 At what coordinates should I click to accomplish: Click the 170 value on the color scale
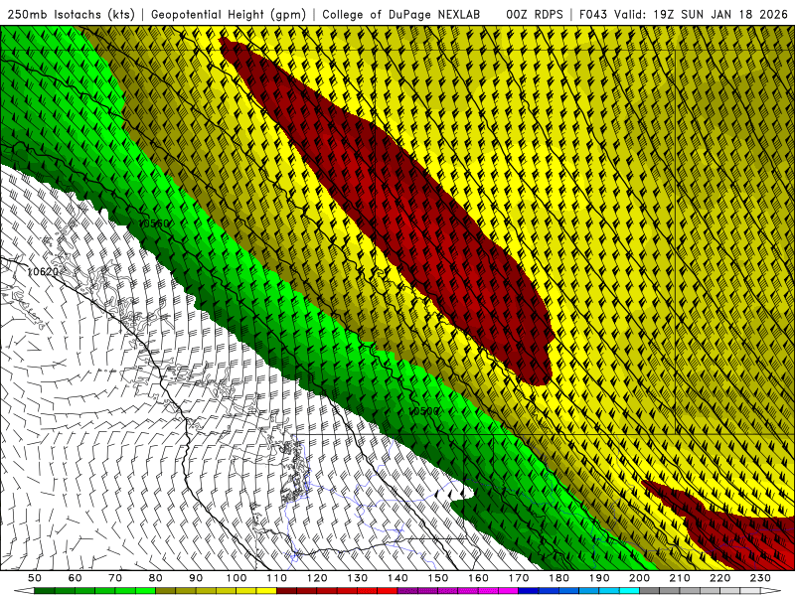519,578
